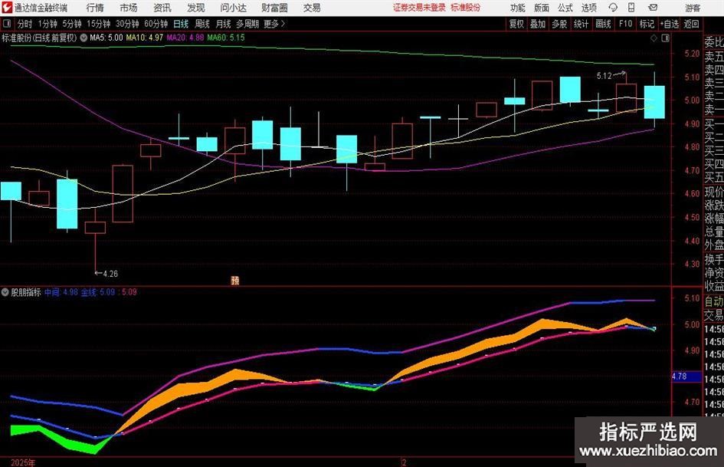Click the 现价 row in quote panel
This screenshot has width=724, height=467.
pos(714,192)
